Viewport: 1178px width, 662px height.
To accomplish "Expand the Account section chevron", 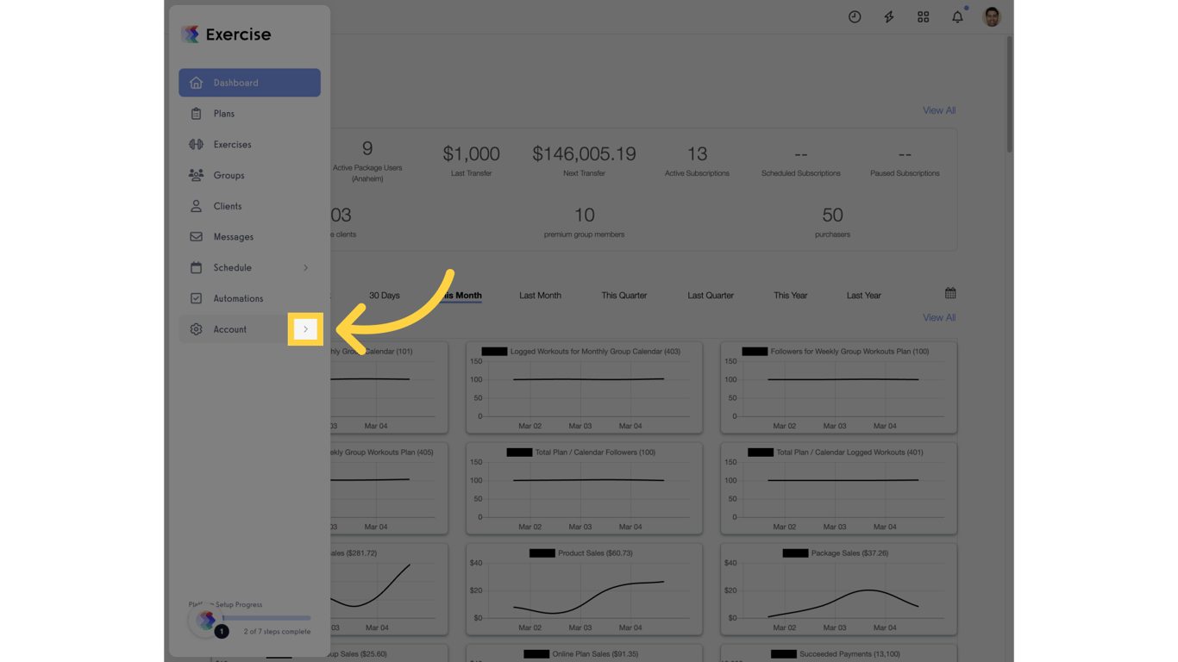I will click(305, 328).
